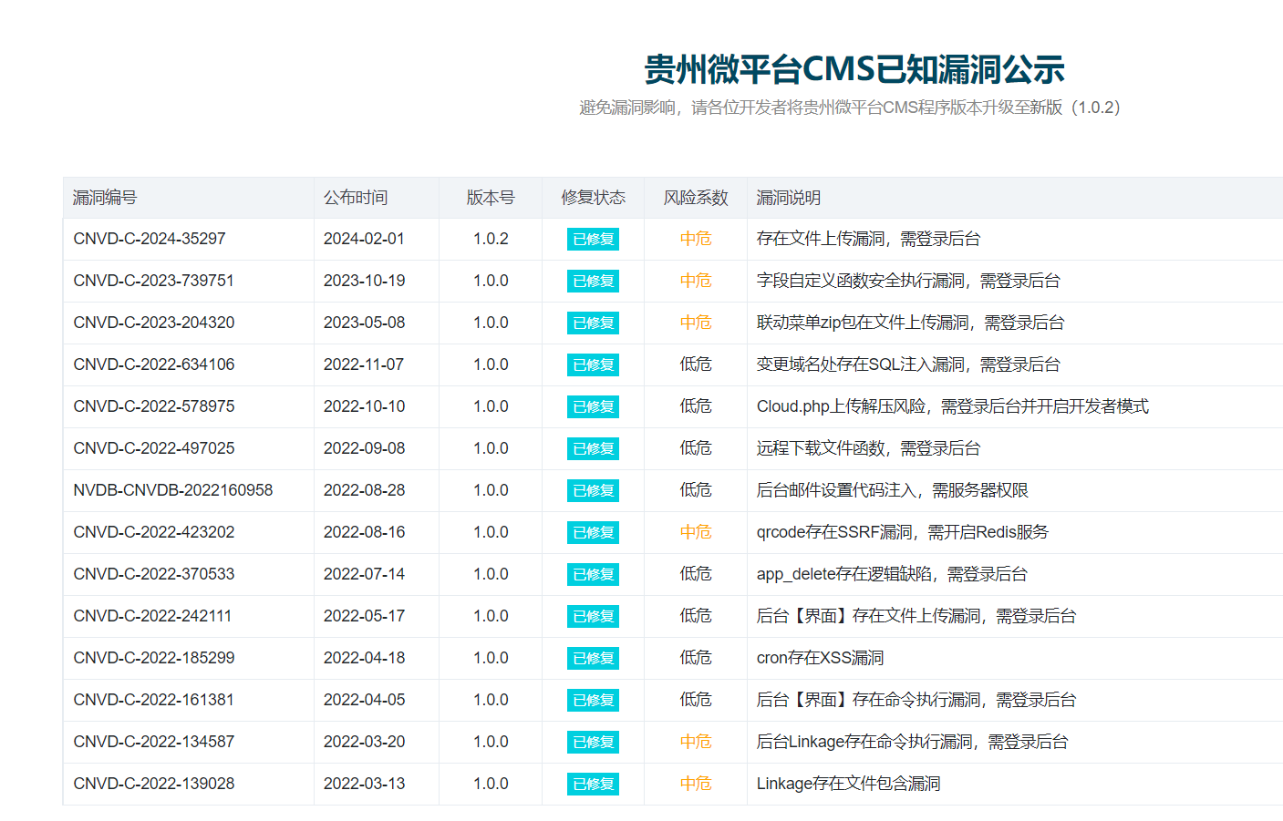Click the 已修复 badge for CNVD-C-2024-35297
Image resolution: width=1283 pixels, height=821 pixels.
click(594, 239)
